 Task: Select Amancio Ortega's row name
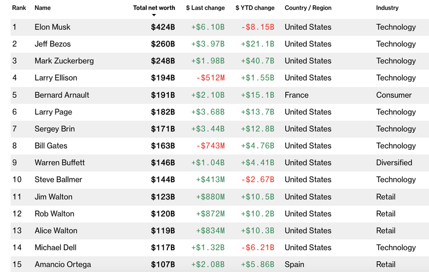click(63, 265)
